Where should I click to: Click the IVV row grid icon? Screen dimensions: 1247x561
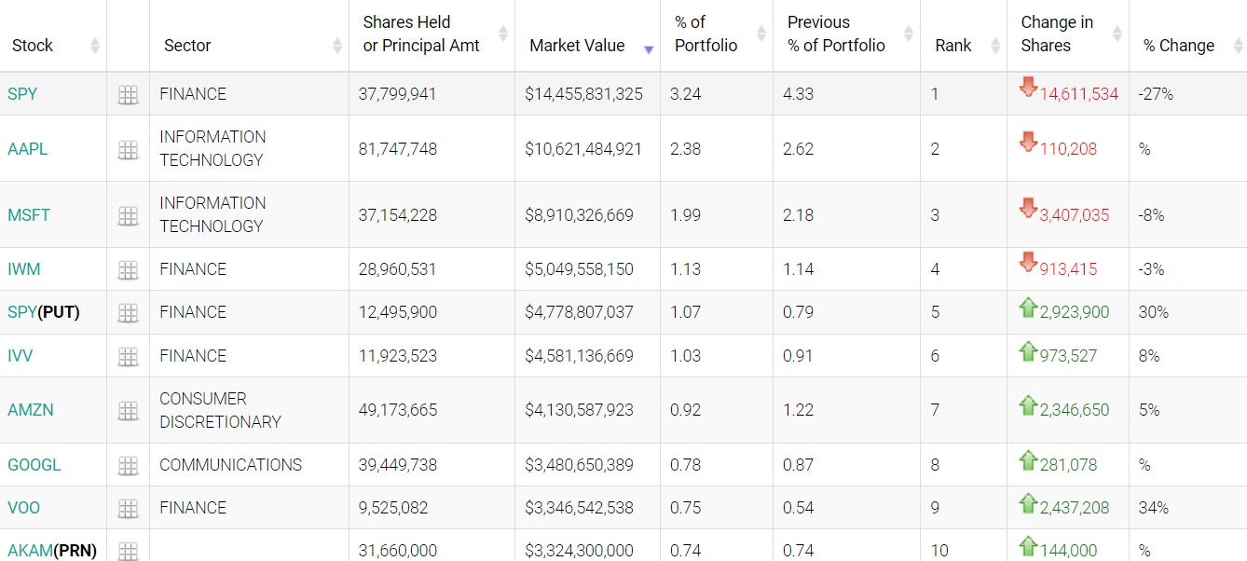pos(128,356)
